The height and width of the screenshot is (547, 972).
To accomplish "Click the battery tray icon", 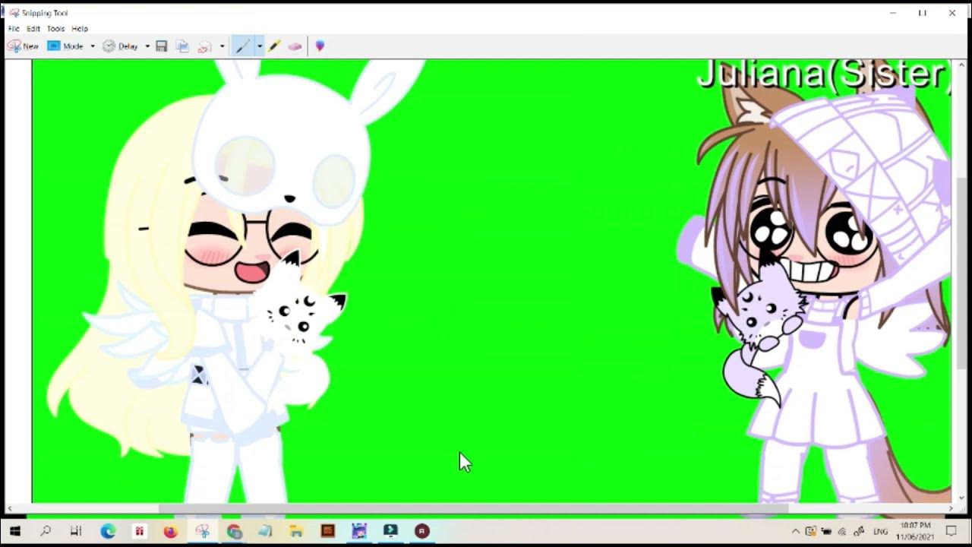I will point(825,532).
